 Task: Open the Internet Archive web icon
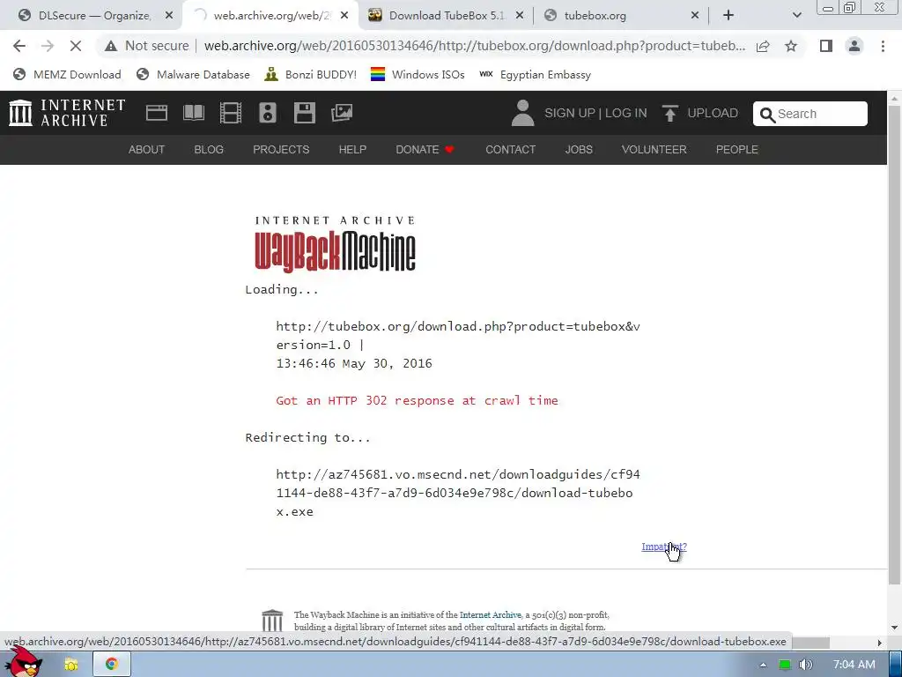point(157,113)
